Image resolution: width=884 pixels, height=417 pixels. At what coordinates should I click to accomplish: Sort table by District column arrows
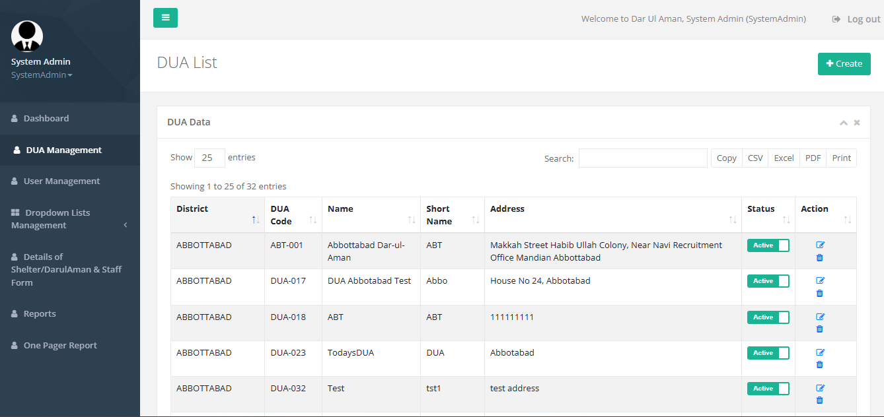(255, 219)
